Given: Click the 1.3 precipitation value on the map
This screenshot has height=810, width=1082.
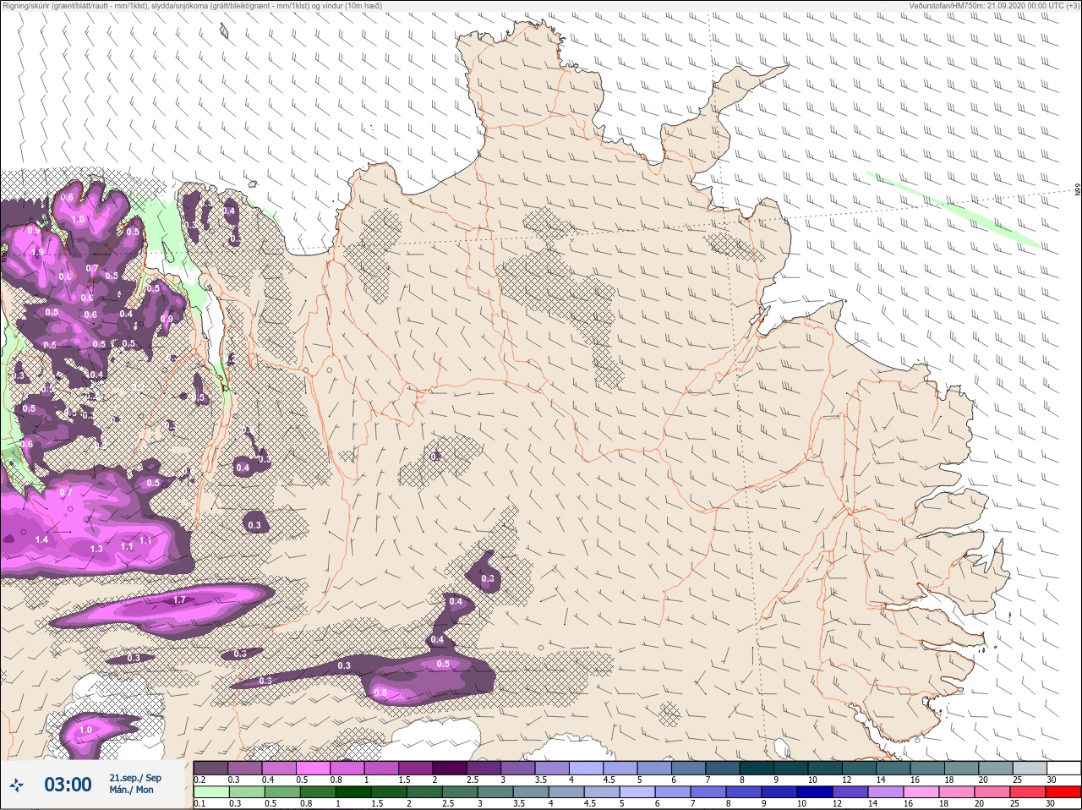Looking at the screenshot, I should click(x=96, y=549).
